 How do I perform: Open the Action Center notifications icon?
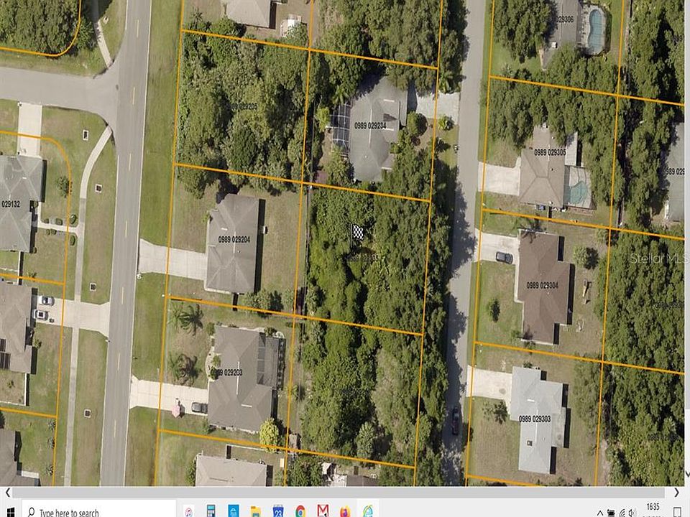(x=677, y=512)
